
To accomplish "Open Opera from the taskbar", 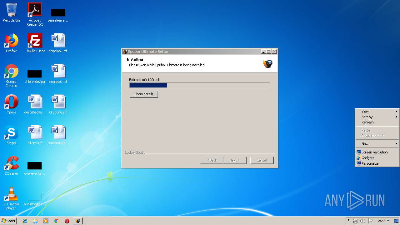I will tap(67, 221).
